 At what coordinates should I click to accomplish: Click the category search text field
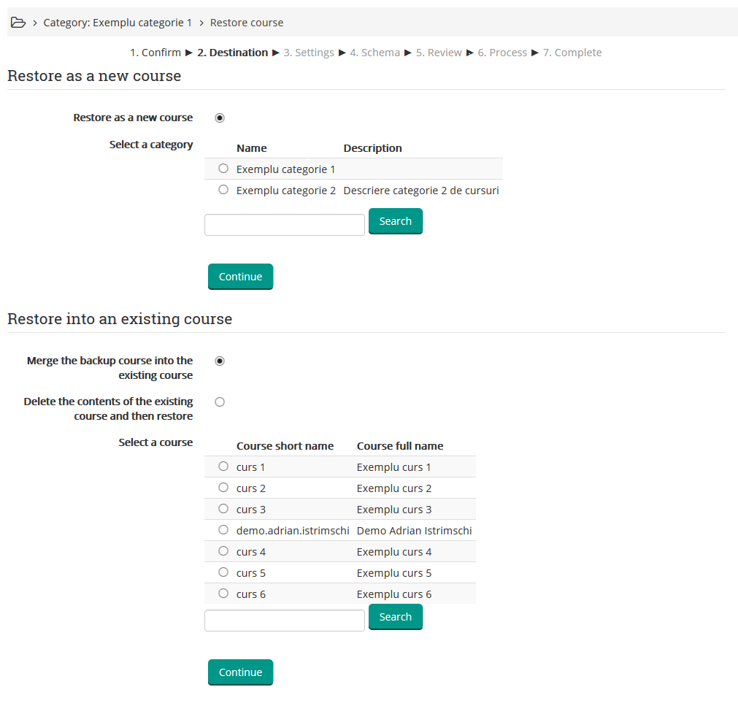(284, 225)
